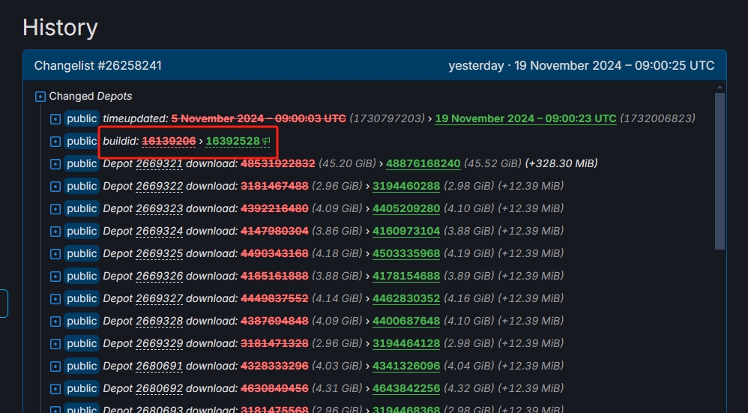Click the square icon on Depot 2680691 row
The width and height of the screenshot is (748, 413).
(x=55, y=367)
